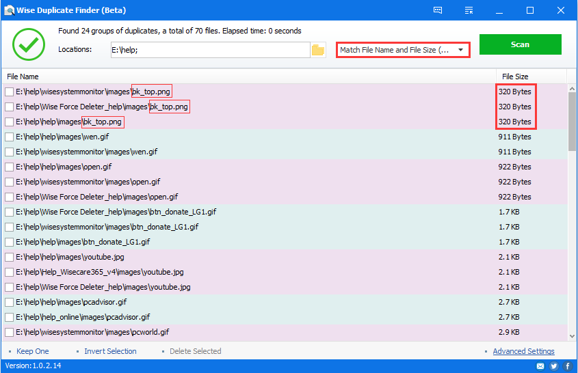Click the feedback message icon in title bar
The height and width of the screenshot is (373, 578).
click(x=438, y=10)
